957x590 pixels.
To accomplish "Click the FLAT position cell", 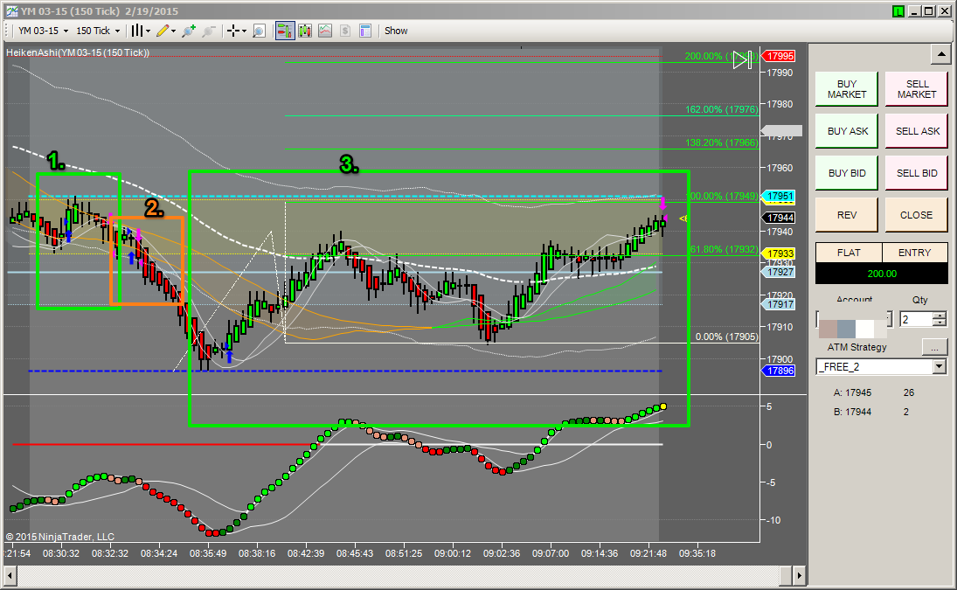I will [849, 253].
